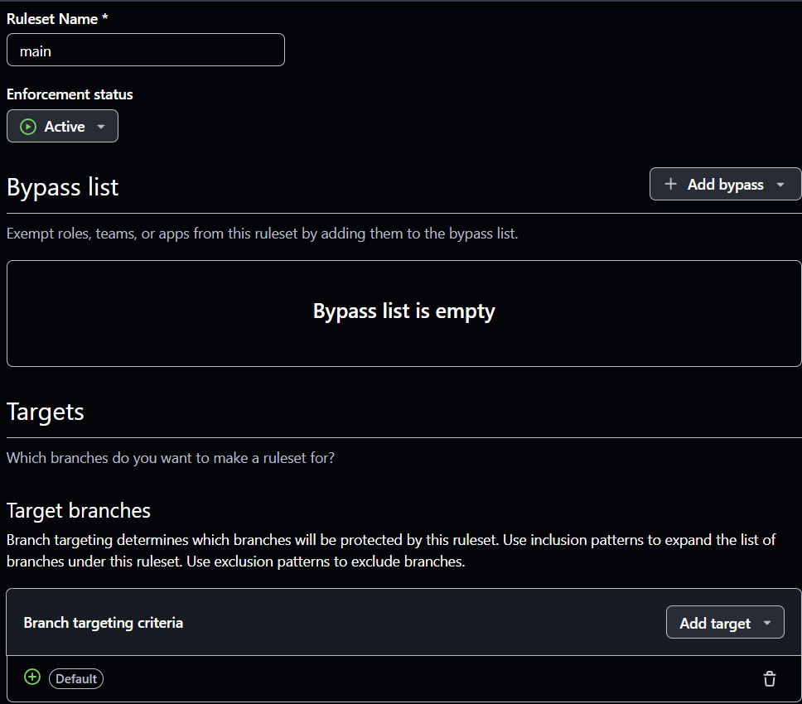Click the green play icon in Active button
Screen dimensions: 802x704
(28, 127)
